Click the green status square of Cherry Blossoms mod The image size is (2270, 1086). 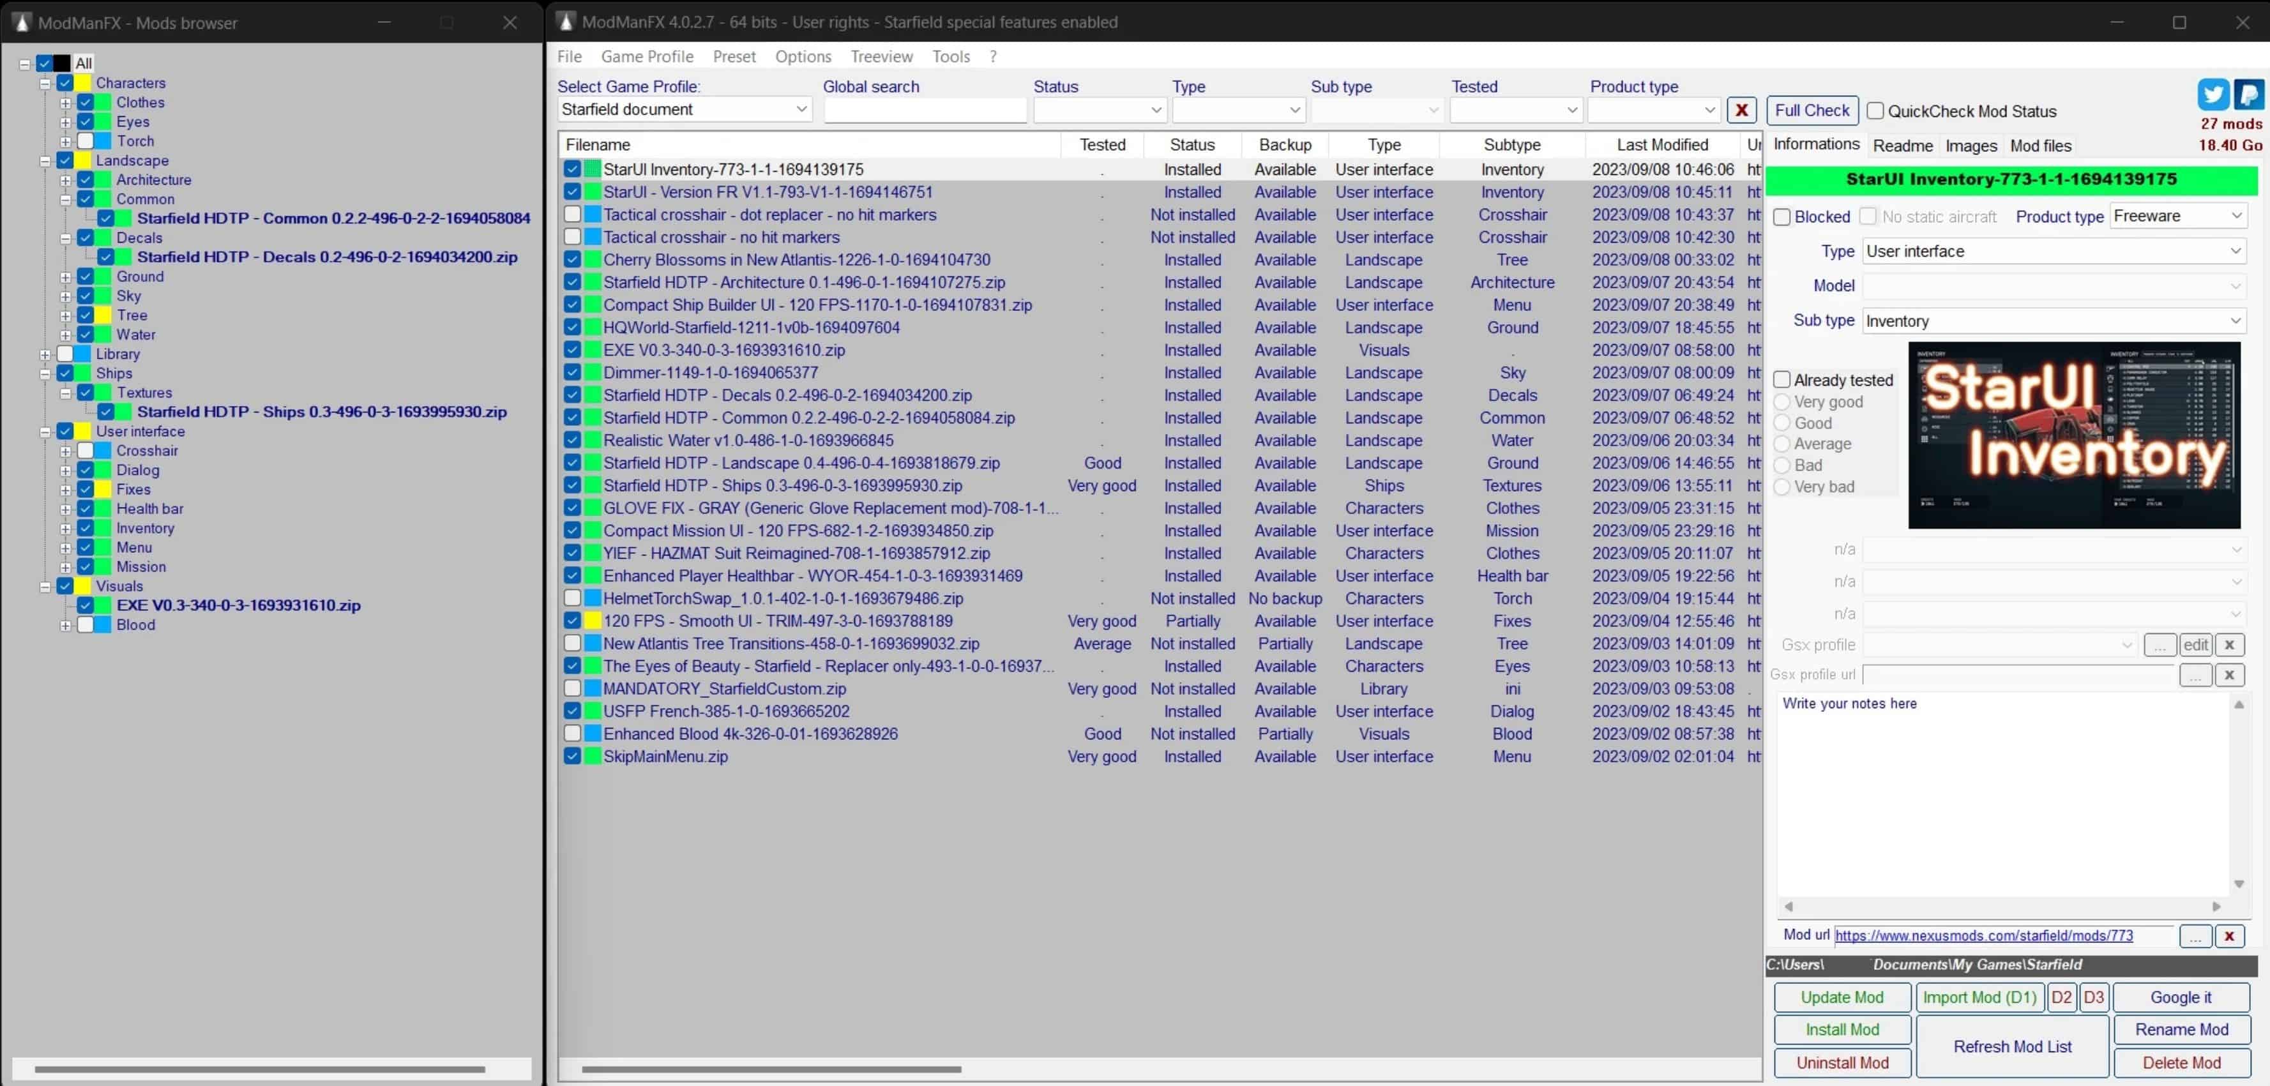[592, 260]
